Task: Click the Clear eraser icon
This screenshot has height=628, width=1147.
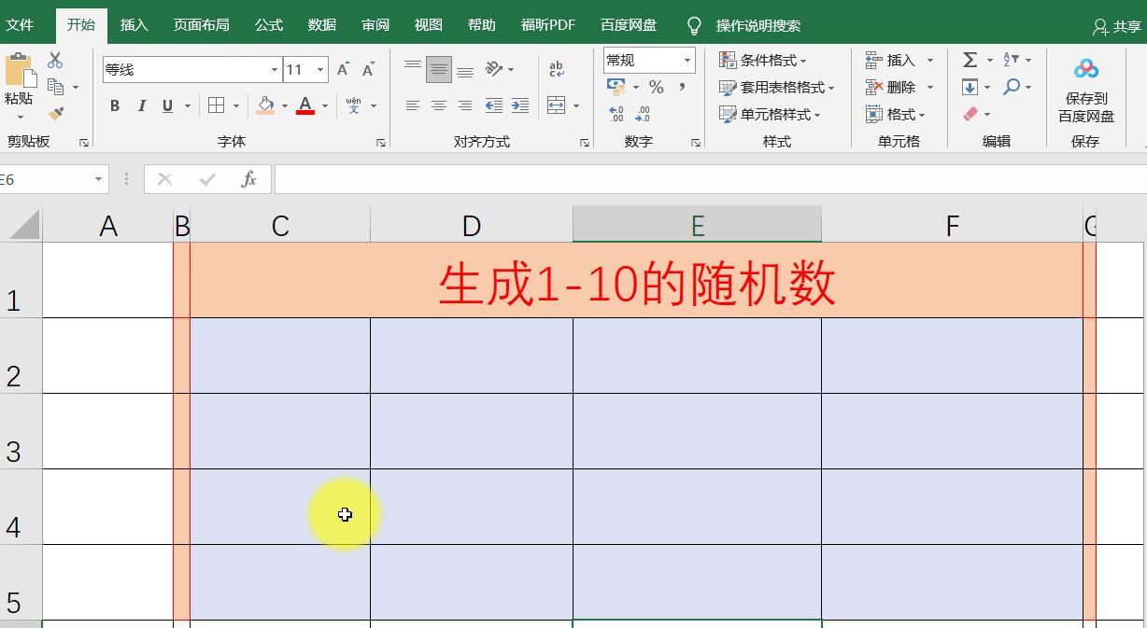Action: (970, 114)
